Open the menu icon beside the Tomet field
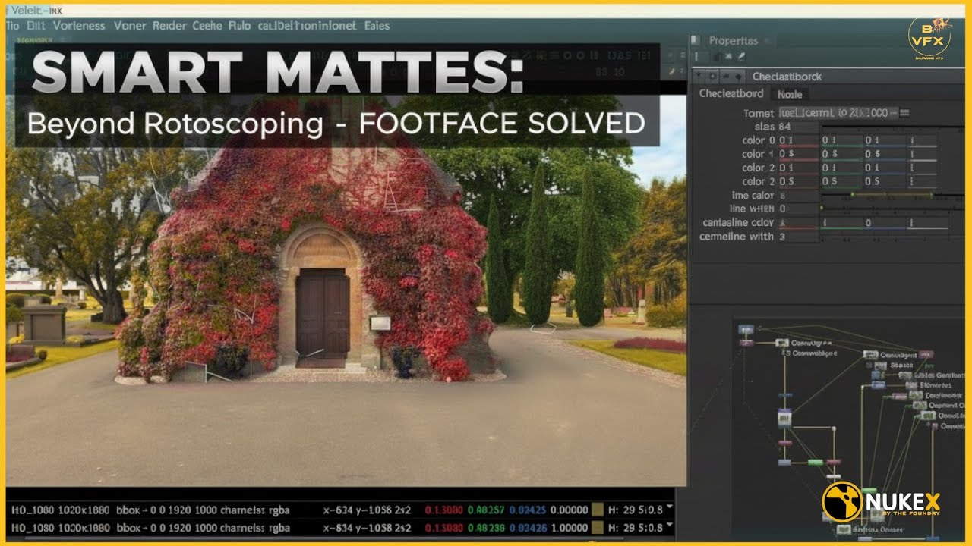 (x=904, y=113)
